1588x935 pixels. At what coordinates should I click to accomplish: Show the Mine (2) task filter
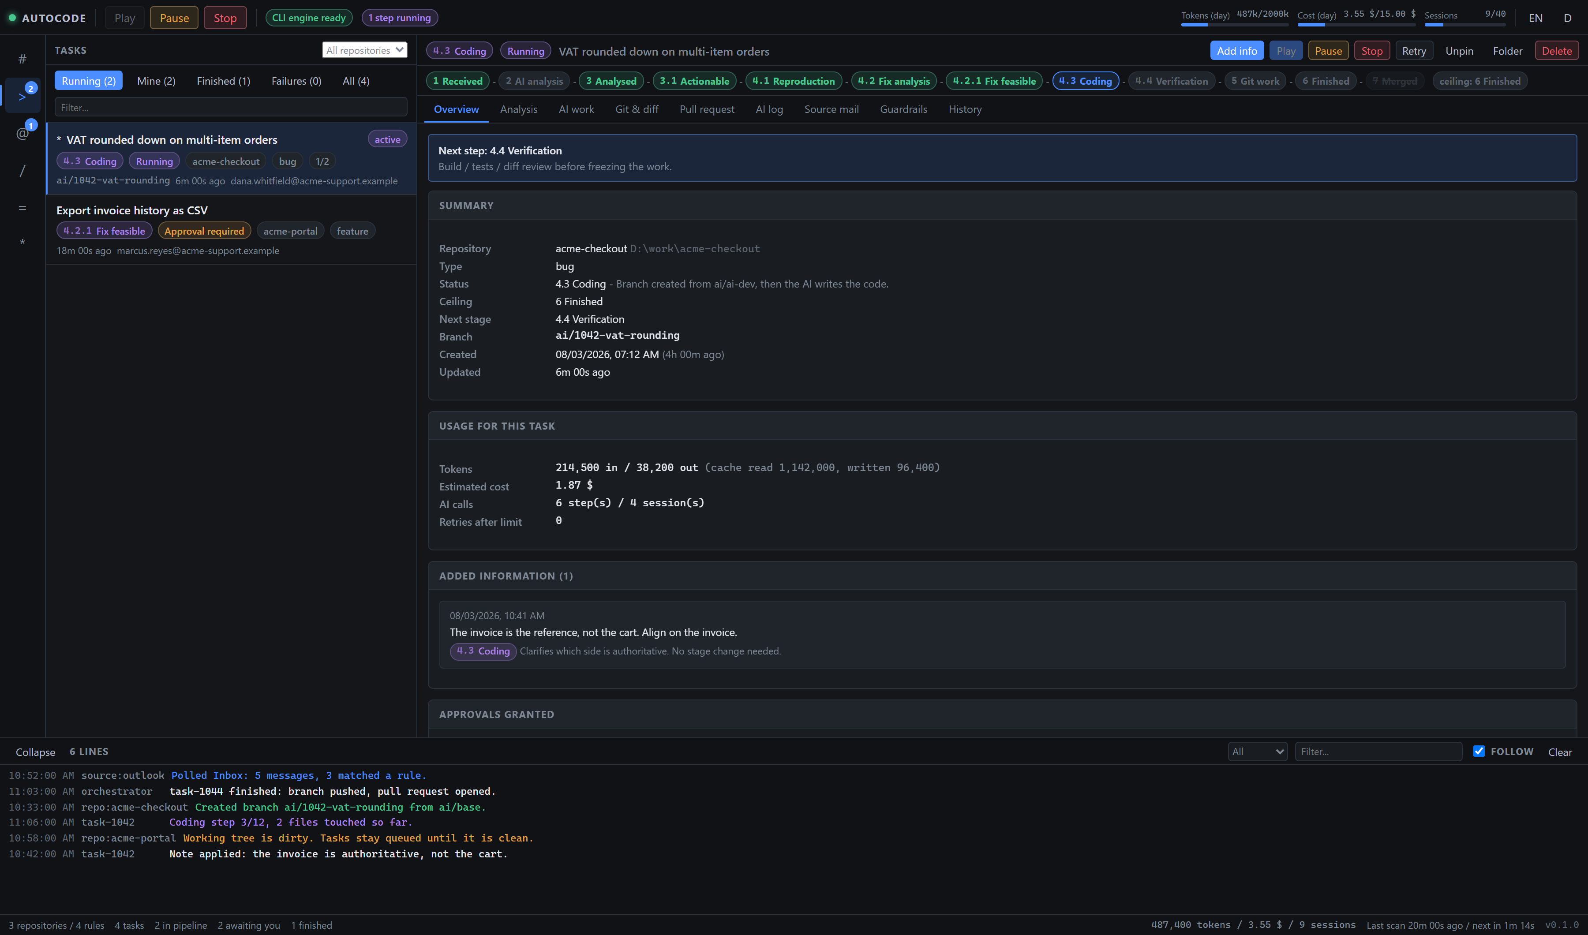coord(156,81)
